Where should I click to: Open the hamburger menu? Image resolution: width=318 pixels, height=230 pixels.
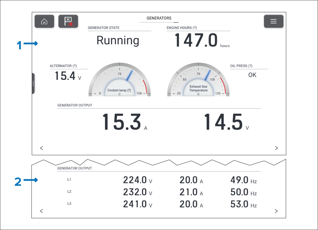273,21
